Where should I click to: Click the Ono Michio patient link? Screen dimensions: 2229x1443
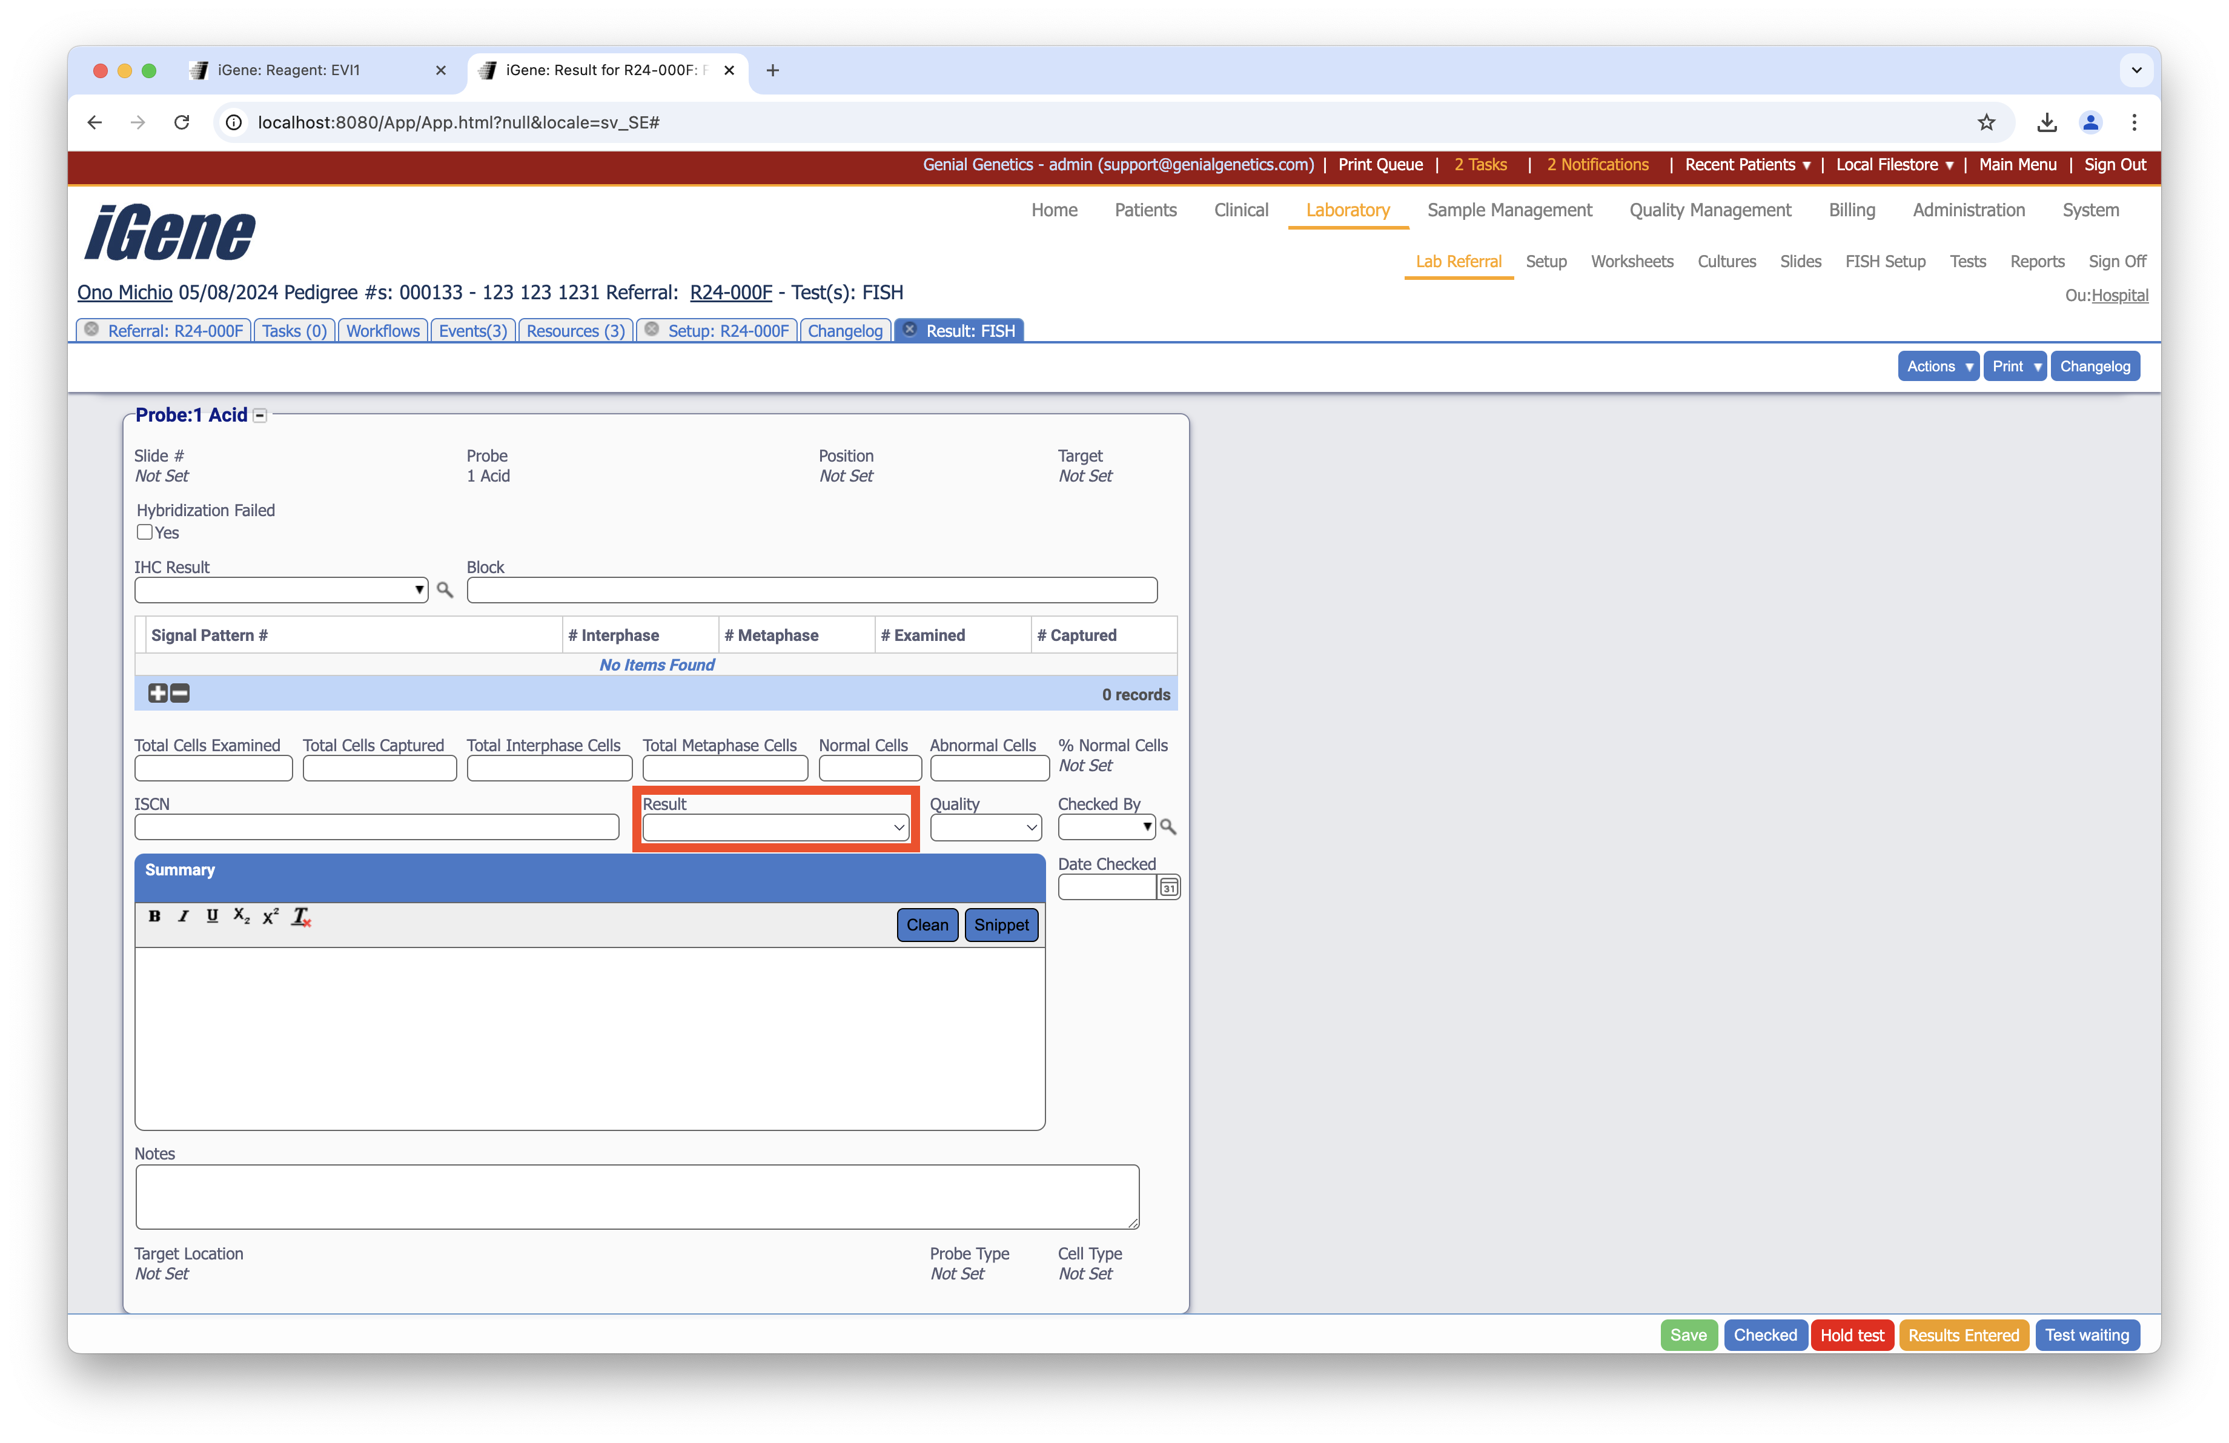(x=125, y=292)
